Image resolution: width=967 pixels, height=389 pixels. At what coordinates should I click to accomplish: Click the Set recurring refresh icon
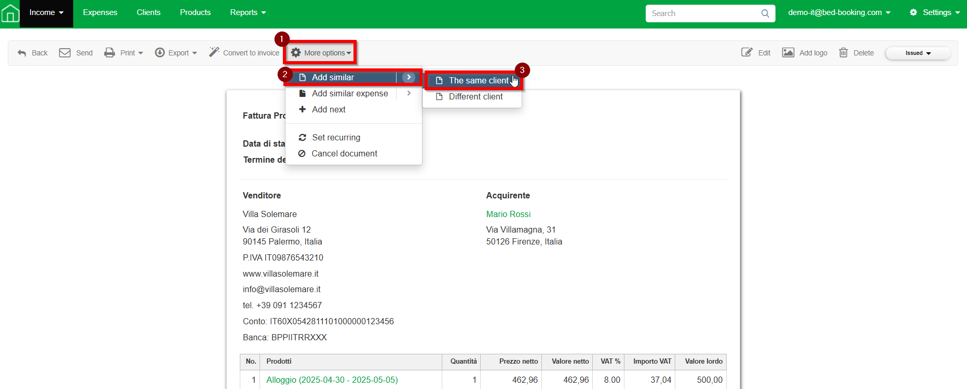click(303, 137)
